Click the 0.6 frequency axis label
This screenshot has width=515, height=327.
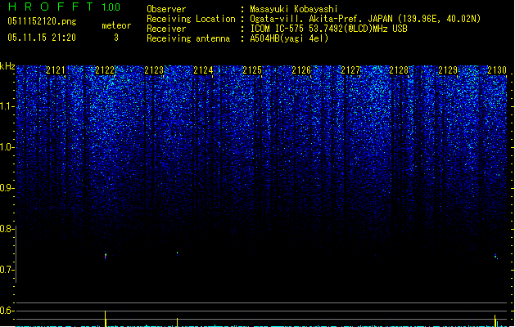(7, 311)
